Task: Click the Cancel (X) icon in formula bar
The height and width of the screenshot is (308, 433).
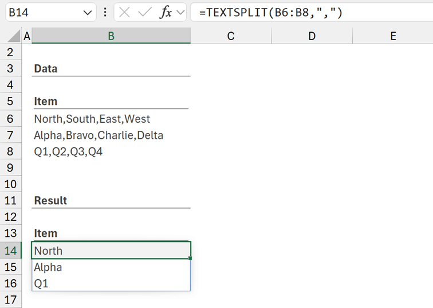Action: 124,12
